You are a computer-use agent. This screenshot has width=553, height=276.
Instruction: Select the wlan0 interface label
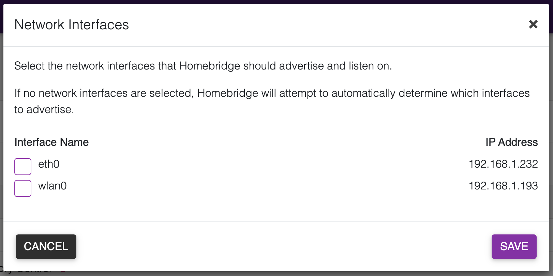52,186
